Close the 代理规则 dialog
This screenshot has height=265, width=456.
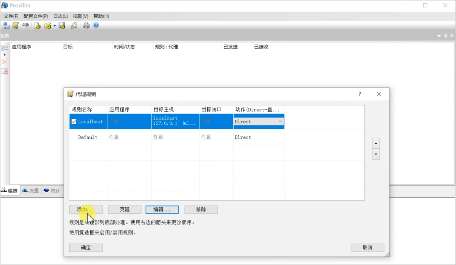[x=379, y=94]
